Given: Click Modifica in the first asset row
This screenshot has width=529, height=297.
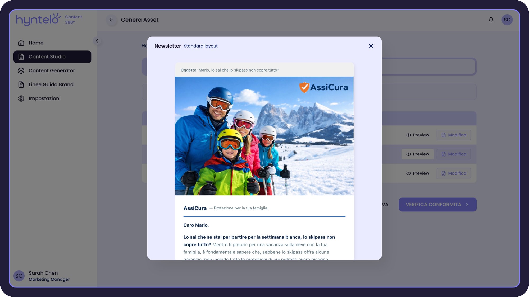Looking at the screenshot, I should point(454,135).
